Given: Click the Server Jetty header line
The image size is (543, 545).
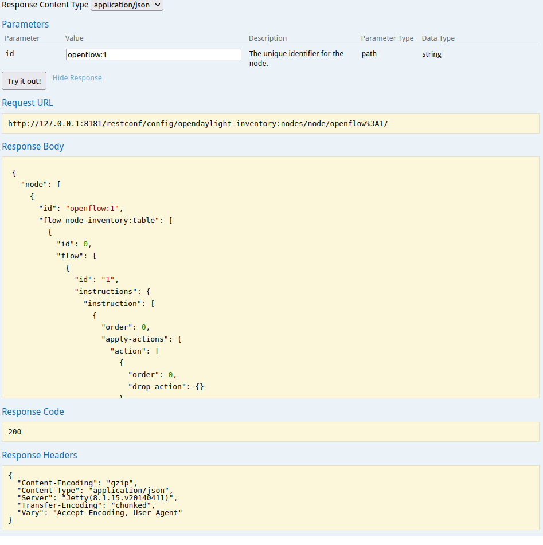Looking at the screenshot, I should (x=97, y=498).
